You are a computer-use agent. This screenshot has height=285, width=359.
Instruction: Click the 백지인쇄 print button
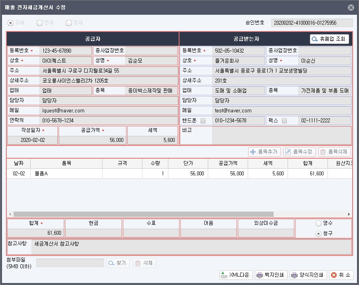(x=271, y=275)
